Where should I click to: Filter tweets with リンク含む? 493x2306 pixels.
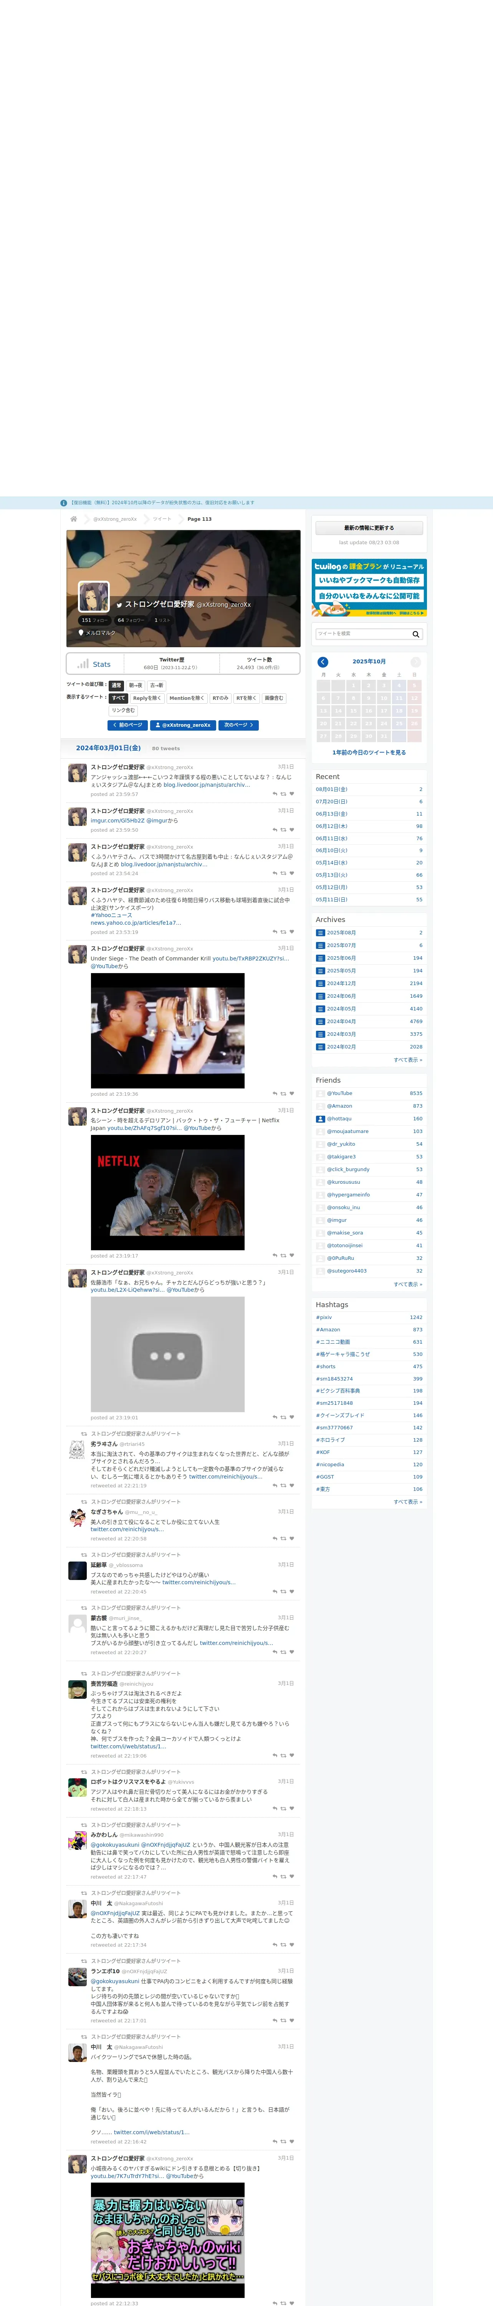124,711
